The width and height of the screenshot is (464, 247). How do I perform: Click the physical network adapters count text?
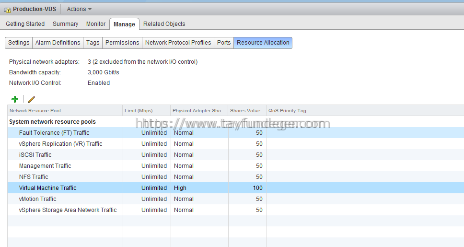point(143,61)
